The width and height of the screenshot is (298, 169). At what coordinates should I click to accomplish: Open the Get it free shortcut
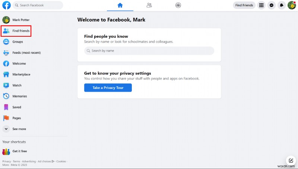tap(15, 151)
